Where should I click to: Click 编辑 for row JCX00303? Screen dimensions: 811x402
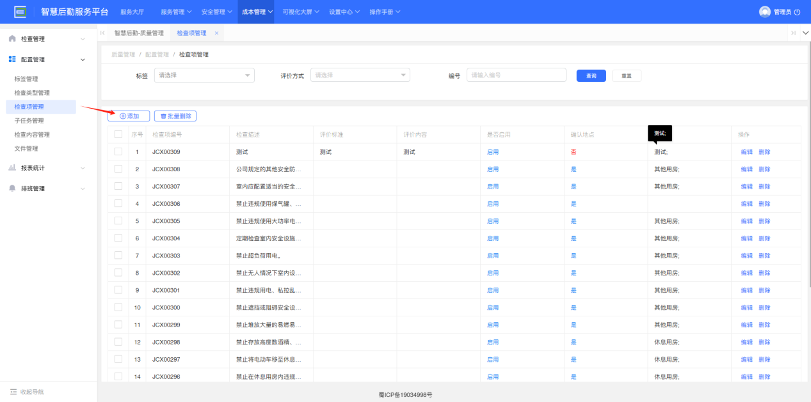[747, 256]
